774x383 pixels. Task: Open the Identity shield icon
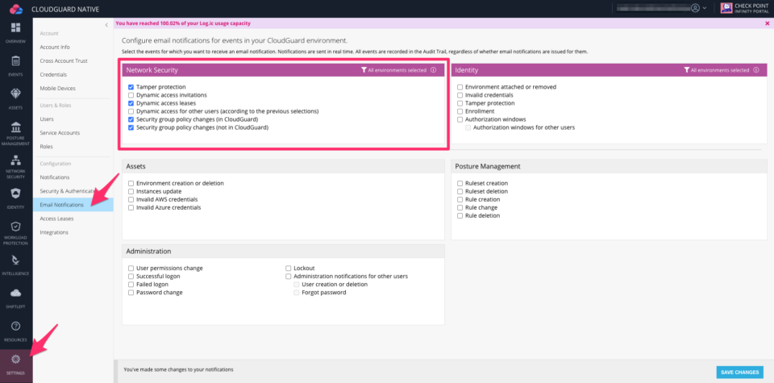pos(16,194)
